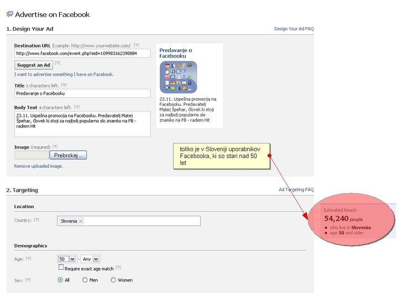399x293 pixels.
Task: Click the Location section label
Action: coord(24,207)
